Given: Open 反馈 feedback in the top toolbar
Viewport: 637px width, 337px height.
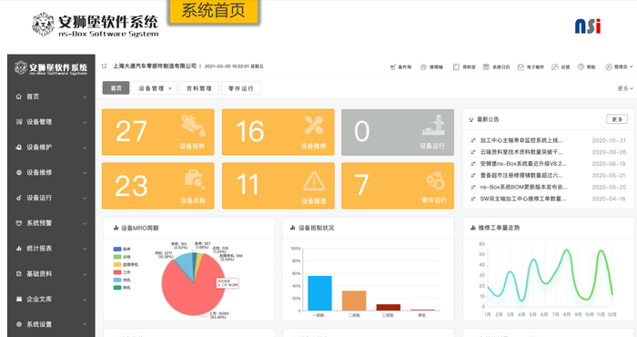Looking at the screenshot, I should [561, 67].
